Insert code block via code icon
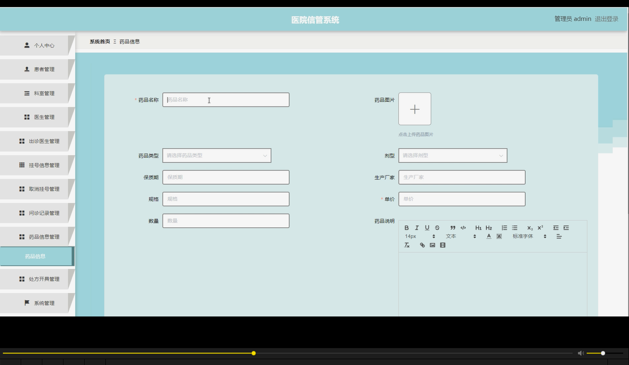Screen dimensions: 629x365 point(463,228)
